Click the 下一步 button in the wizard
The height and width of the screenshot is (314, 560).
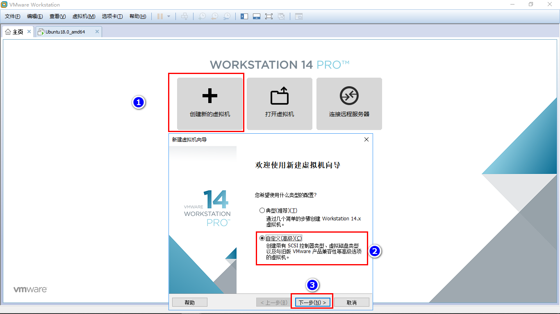click(x=312, y=303)
